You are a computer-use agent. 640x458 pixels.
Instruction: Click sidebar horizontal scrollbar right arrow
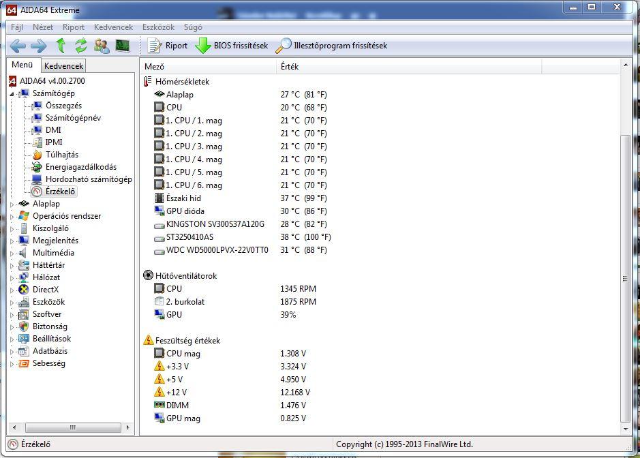tap(127, 428)
